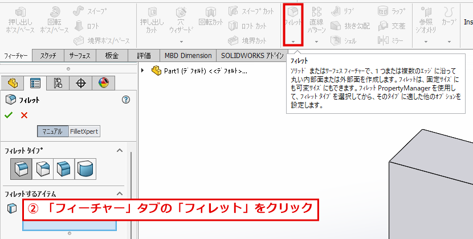The image size is (473, 239).
Task: Collapse the フィレットタイプ section
Action: (120, 150)
